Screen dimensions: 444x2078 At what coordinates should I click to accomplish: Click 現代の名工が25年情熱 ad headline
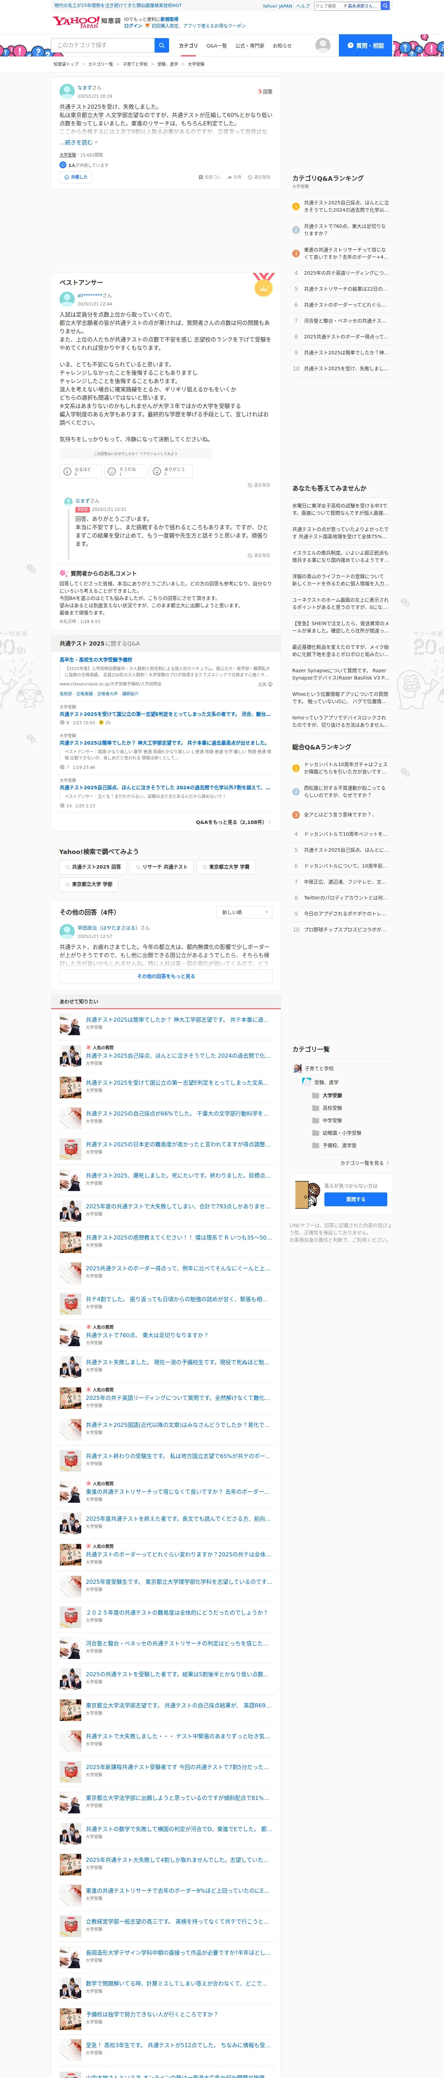click(118, 6)
